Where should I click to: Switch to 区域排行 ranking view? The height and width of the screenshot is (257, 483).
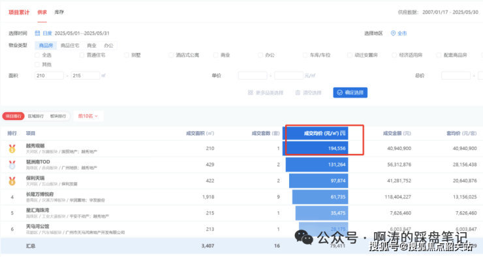click(36, 116)
